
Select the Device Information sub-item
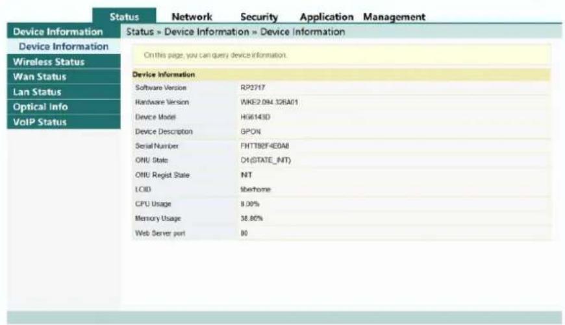tap(64, 47)
